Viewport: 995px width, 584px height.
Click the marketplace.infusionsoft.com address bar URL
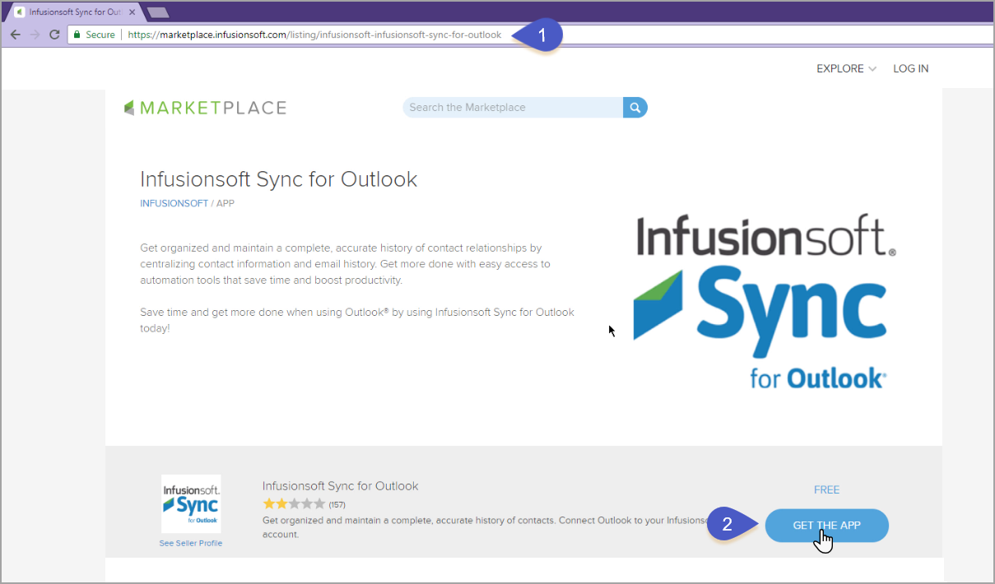[314, 35]
